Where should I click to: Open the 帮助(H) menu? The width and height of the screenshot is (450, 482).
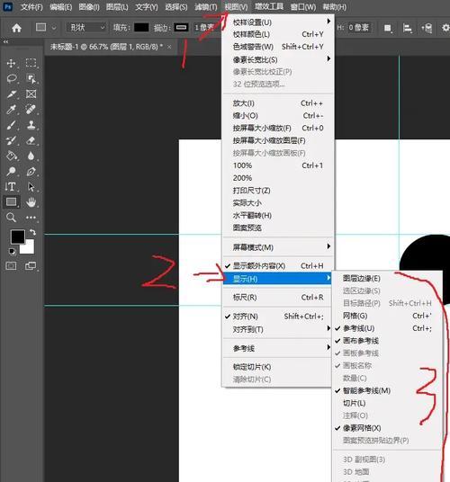pos(334,7)
